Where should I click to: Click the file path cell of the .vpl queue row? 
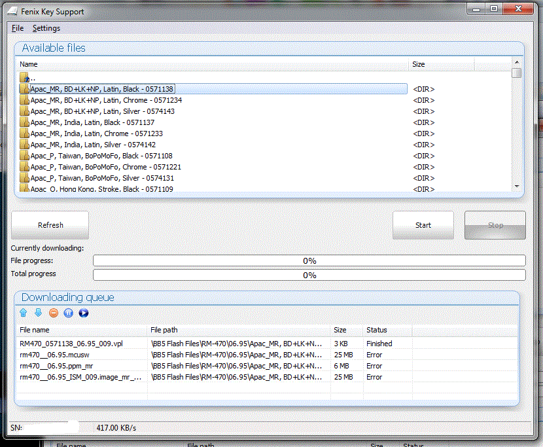click(237, 344)
